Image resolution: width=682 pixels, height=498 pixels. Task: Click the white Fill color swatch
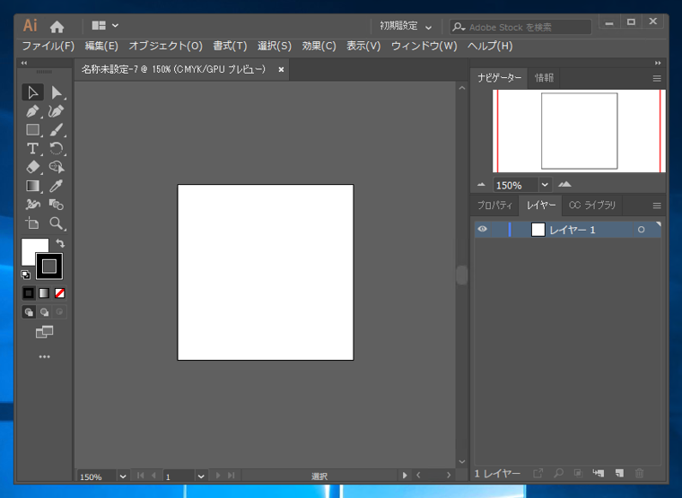[29, 248]
